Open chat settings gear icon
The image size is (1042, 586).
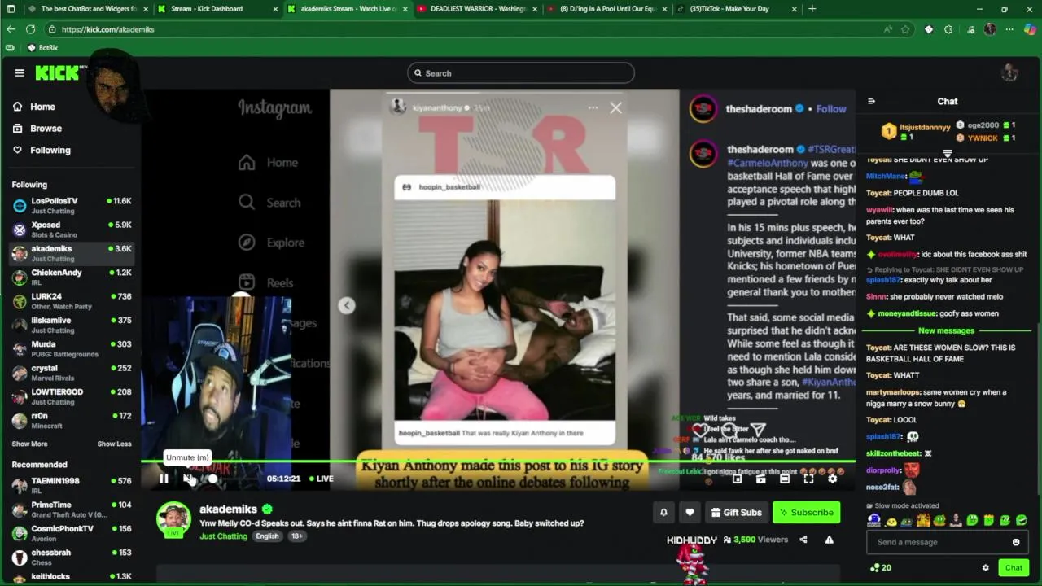[x=985, y=568]
